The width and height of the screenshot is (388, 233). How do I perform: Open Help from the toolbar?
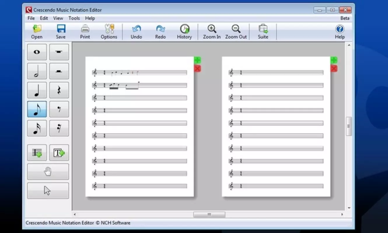pos(340,32)
